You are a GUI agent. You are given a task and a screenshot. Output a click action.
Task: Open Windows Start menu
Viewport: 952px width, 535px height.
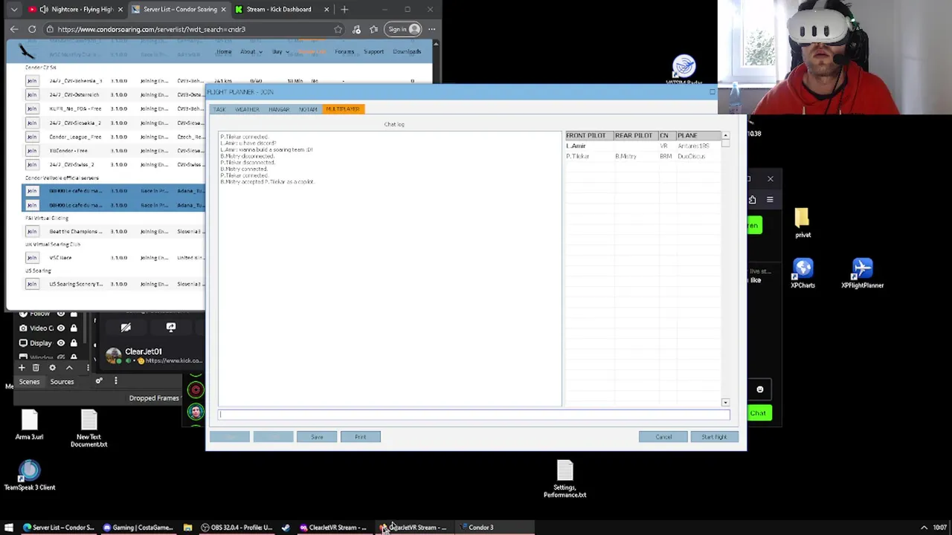[9, 528]
